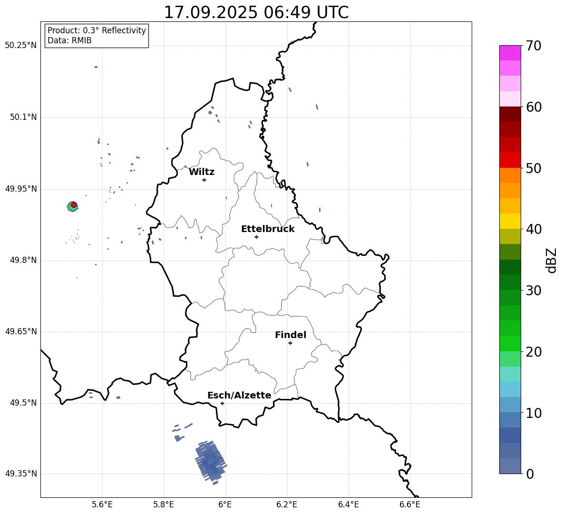Click the Findel cross marker
The image size is (563, 514).
(290, 343)
